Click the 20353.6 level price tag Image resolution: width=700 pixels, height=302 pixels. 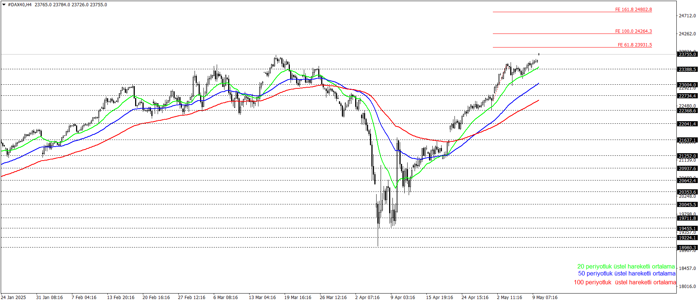tap(687, 192)
